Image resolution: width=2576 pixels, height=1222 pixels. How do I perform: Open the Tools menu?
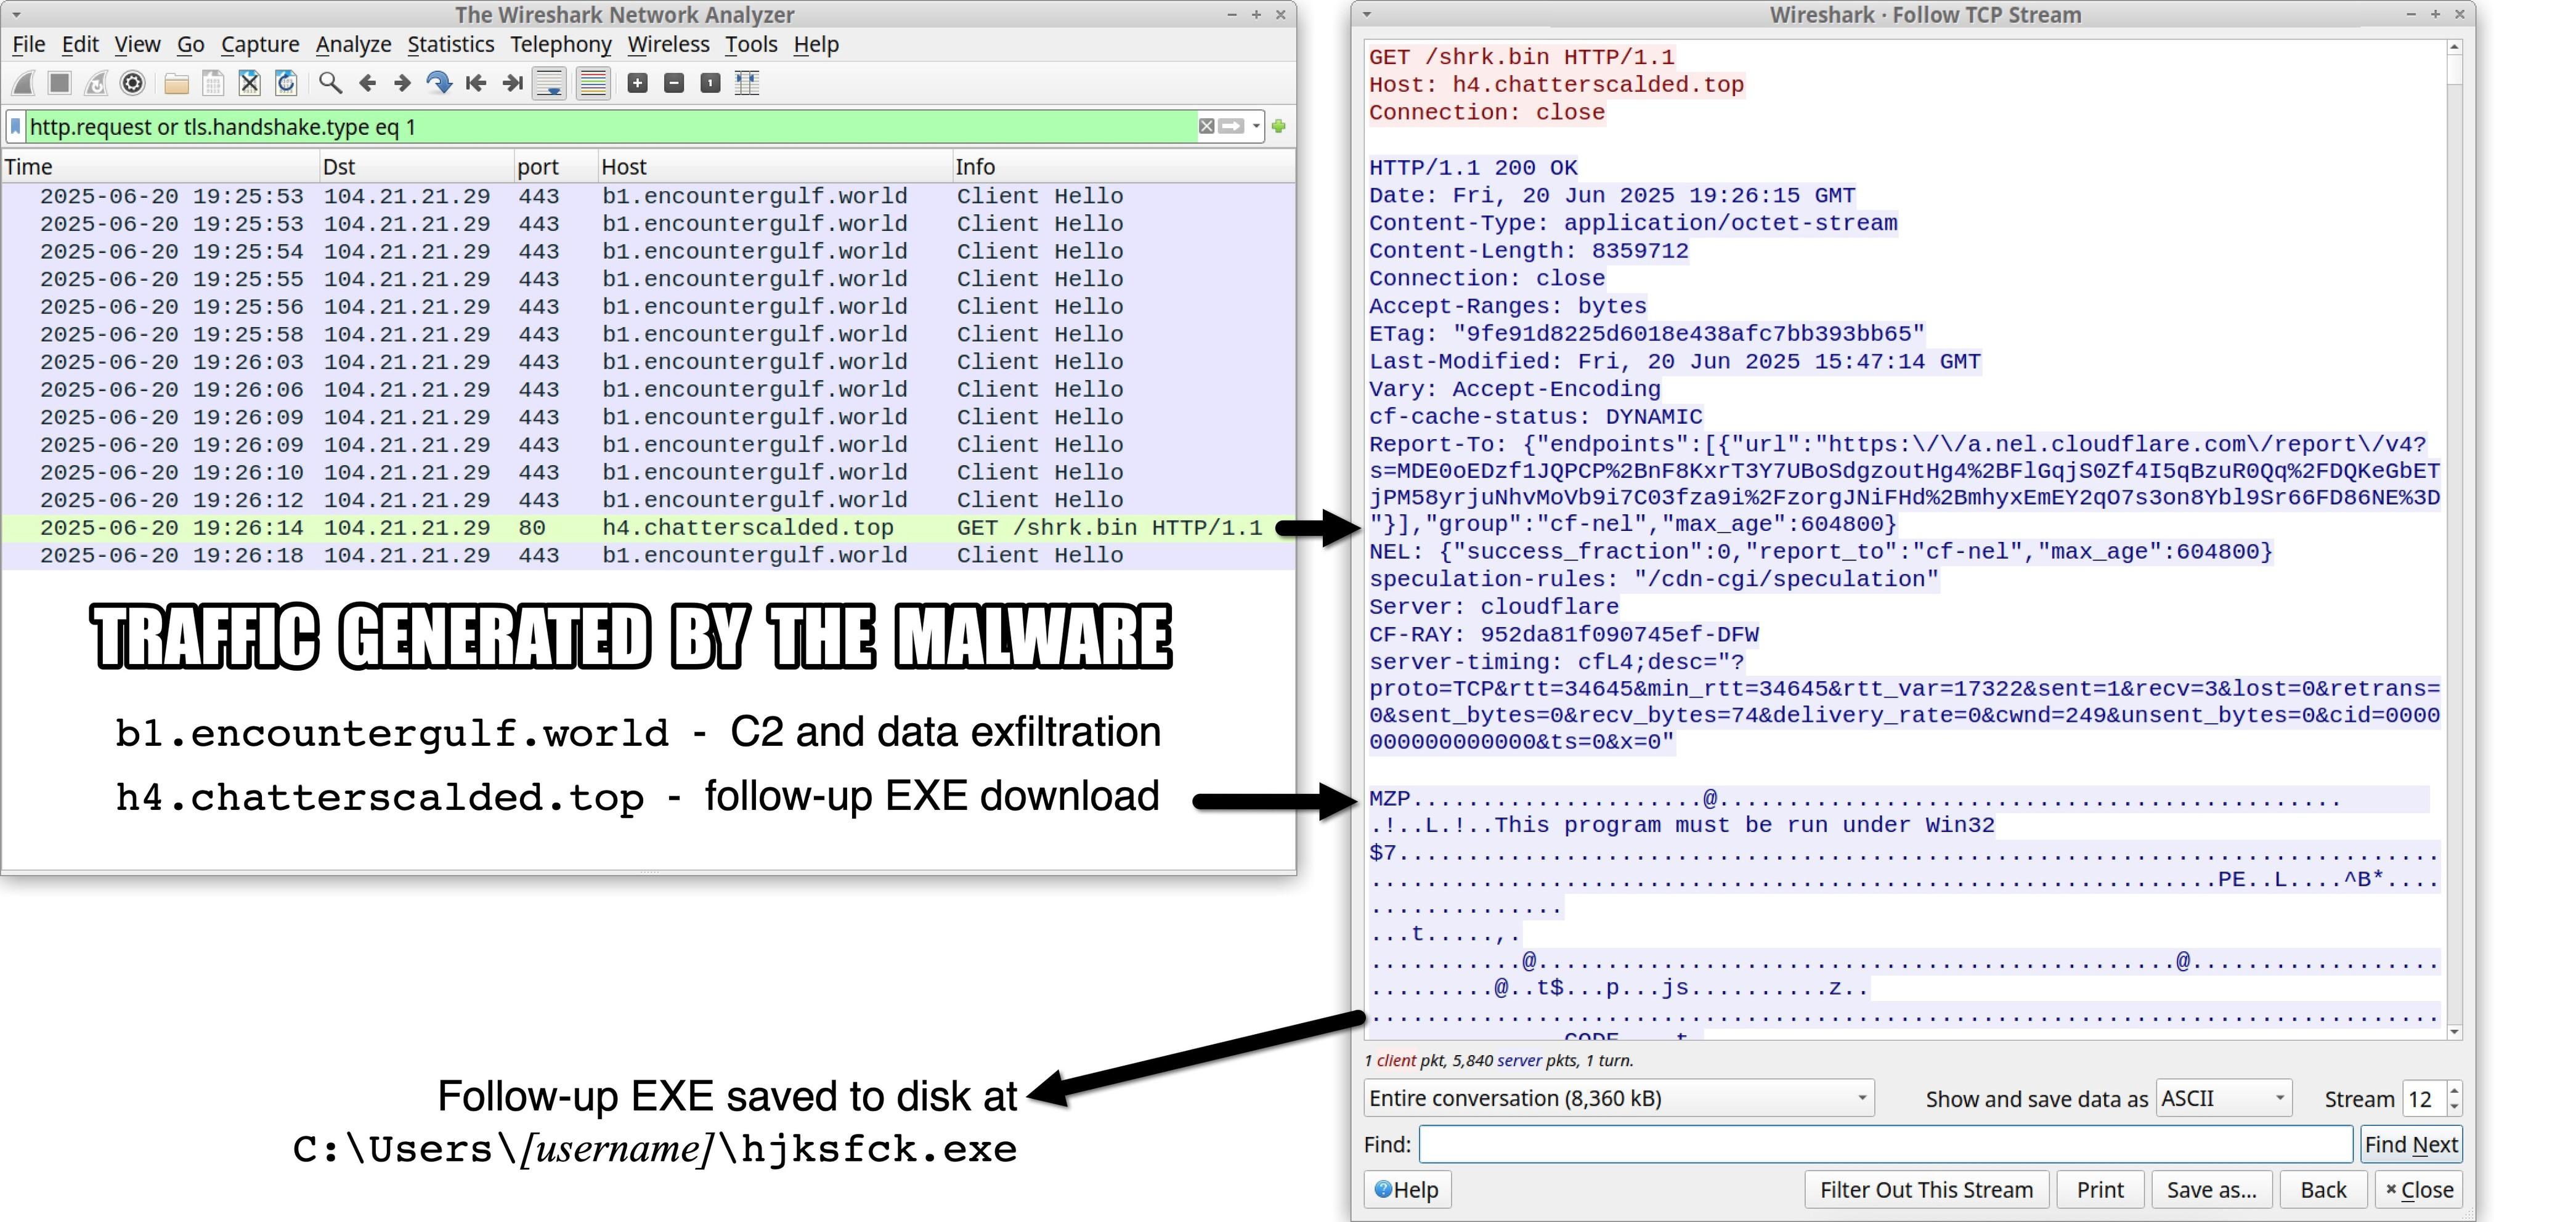click(751, 44)
